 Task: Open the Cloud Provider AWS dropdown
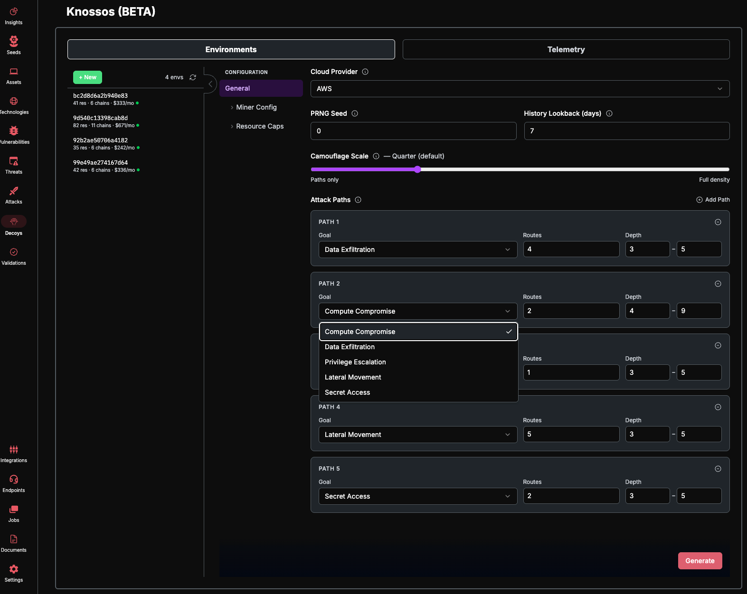[520, 89]
